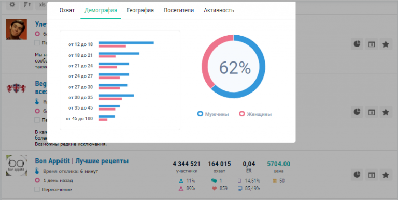This screenshot has width=398, height=200.
Task: Toggle Женщины legend in donut chart
Action: coord(255,114)
